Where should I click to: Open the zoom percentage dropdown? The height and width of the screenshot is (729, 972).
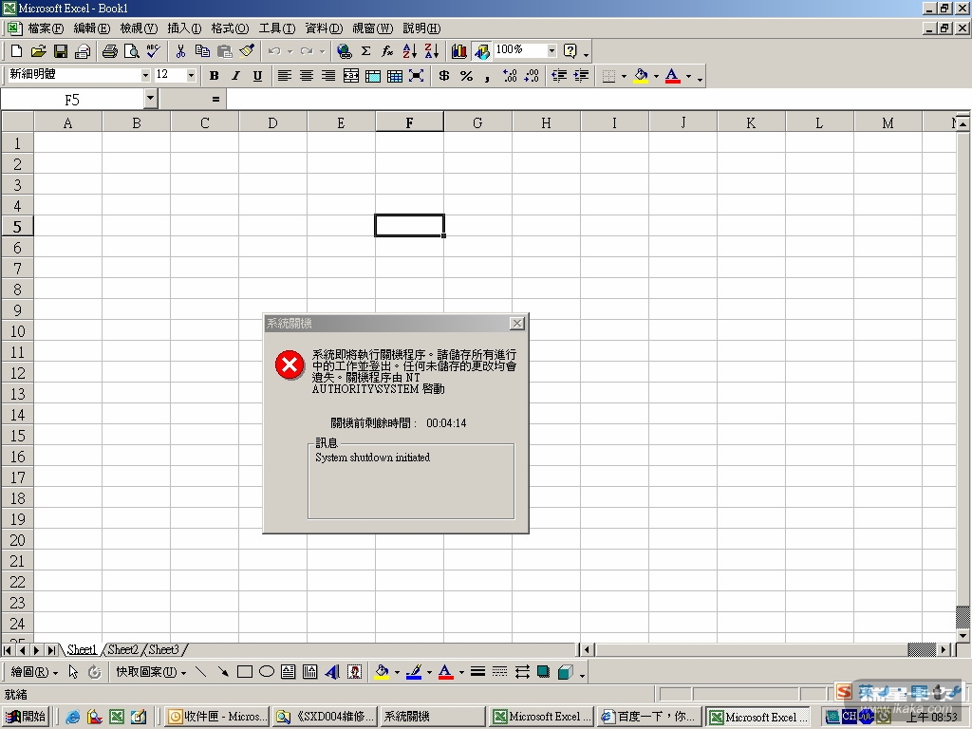coord(551,51)
